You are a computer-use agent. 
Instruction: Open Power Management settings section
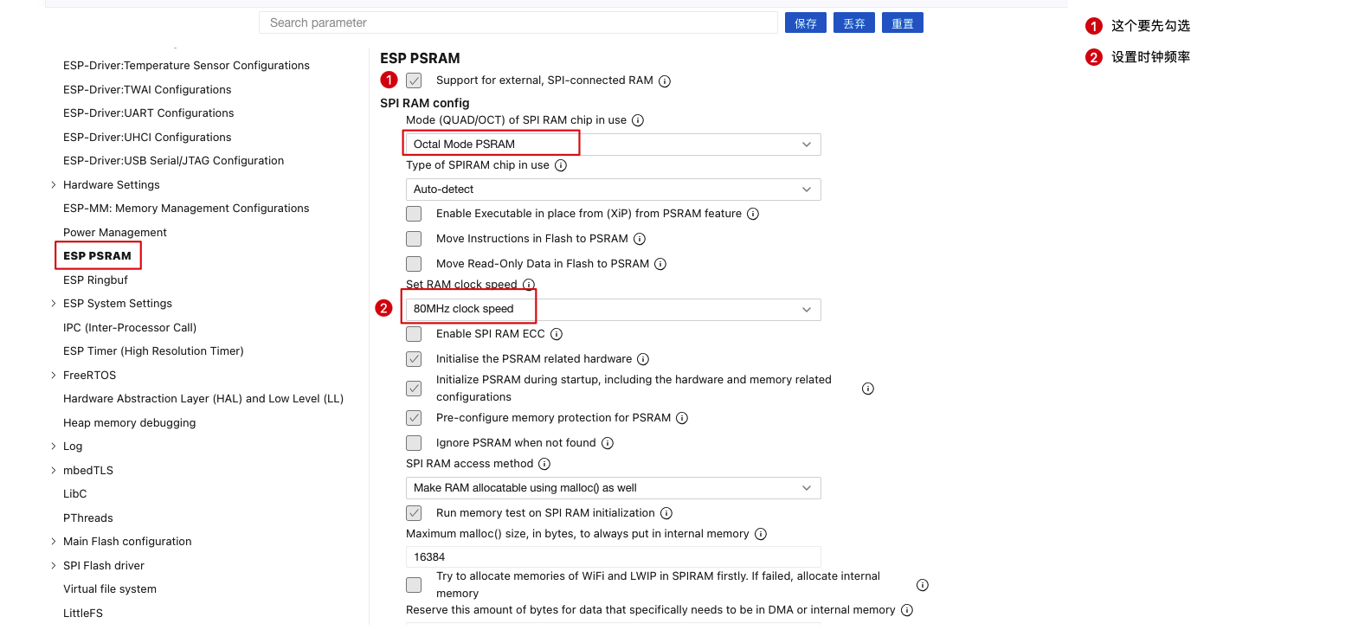click(115, 233)
